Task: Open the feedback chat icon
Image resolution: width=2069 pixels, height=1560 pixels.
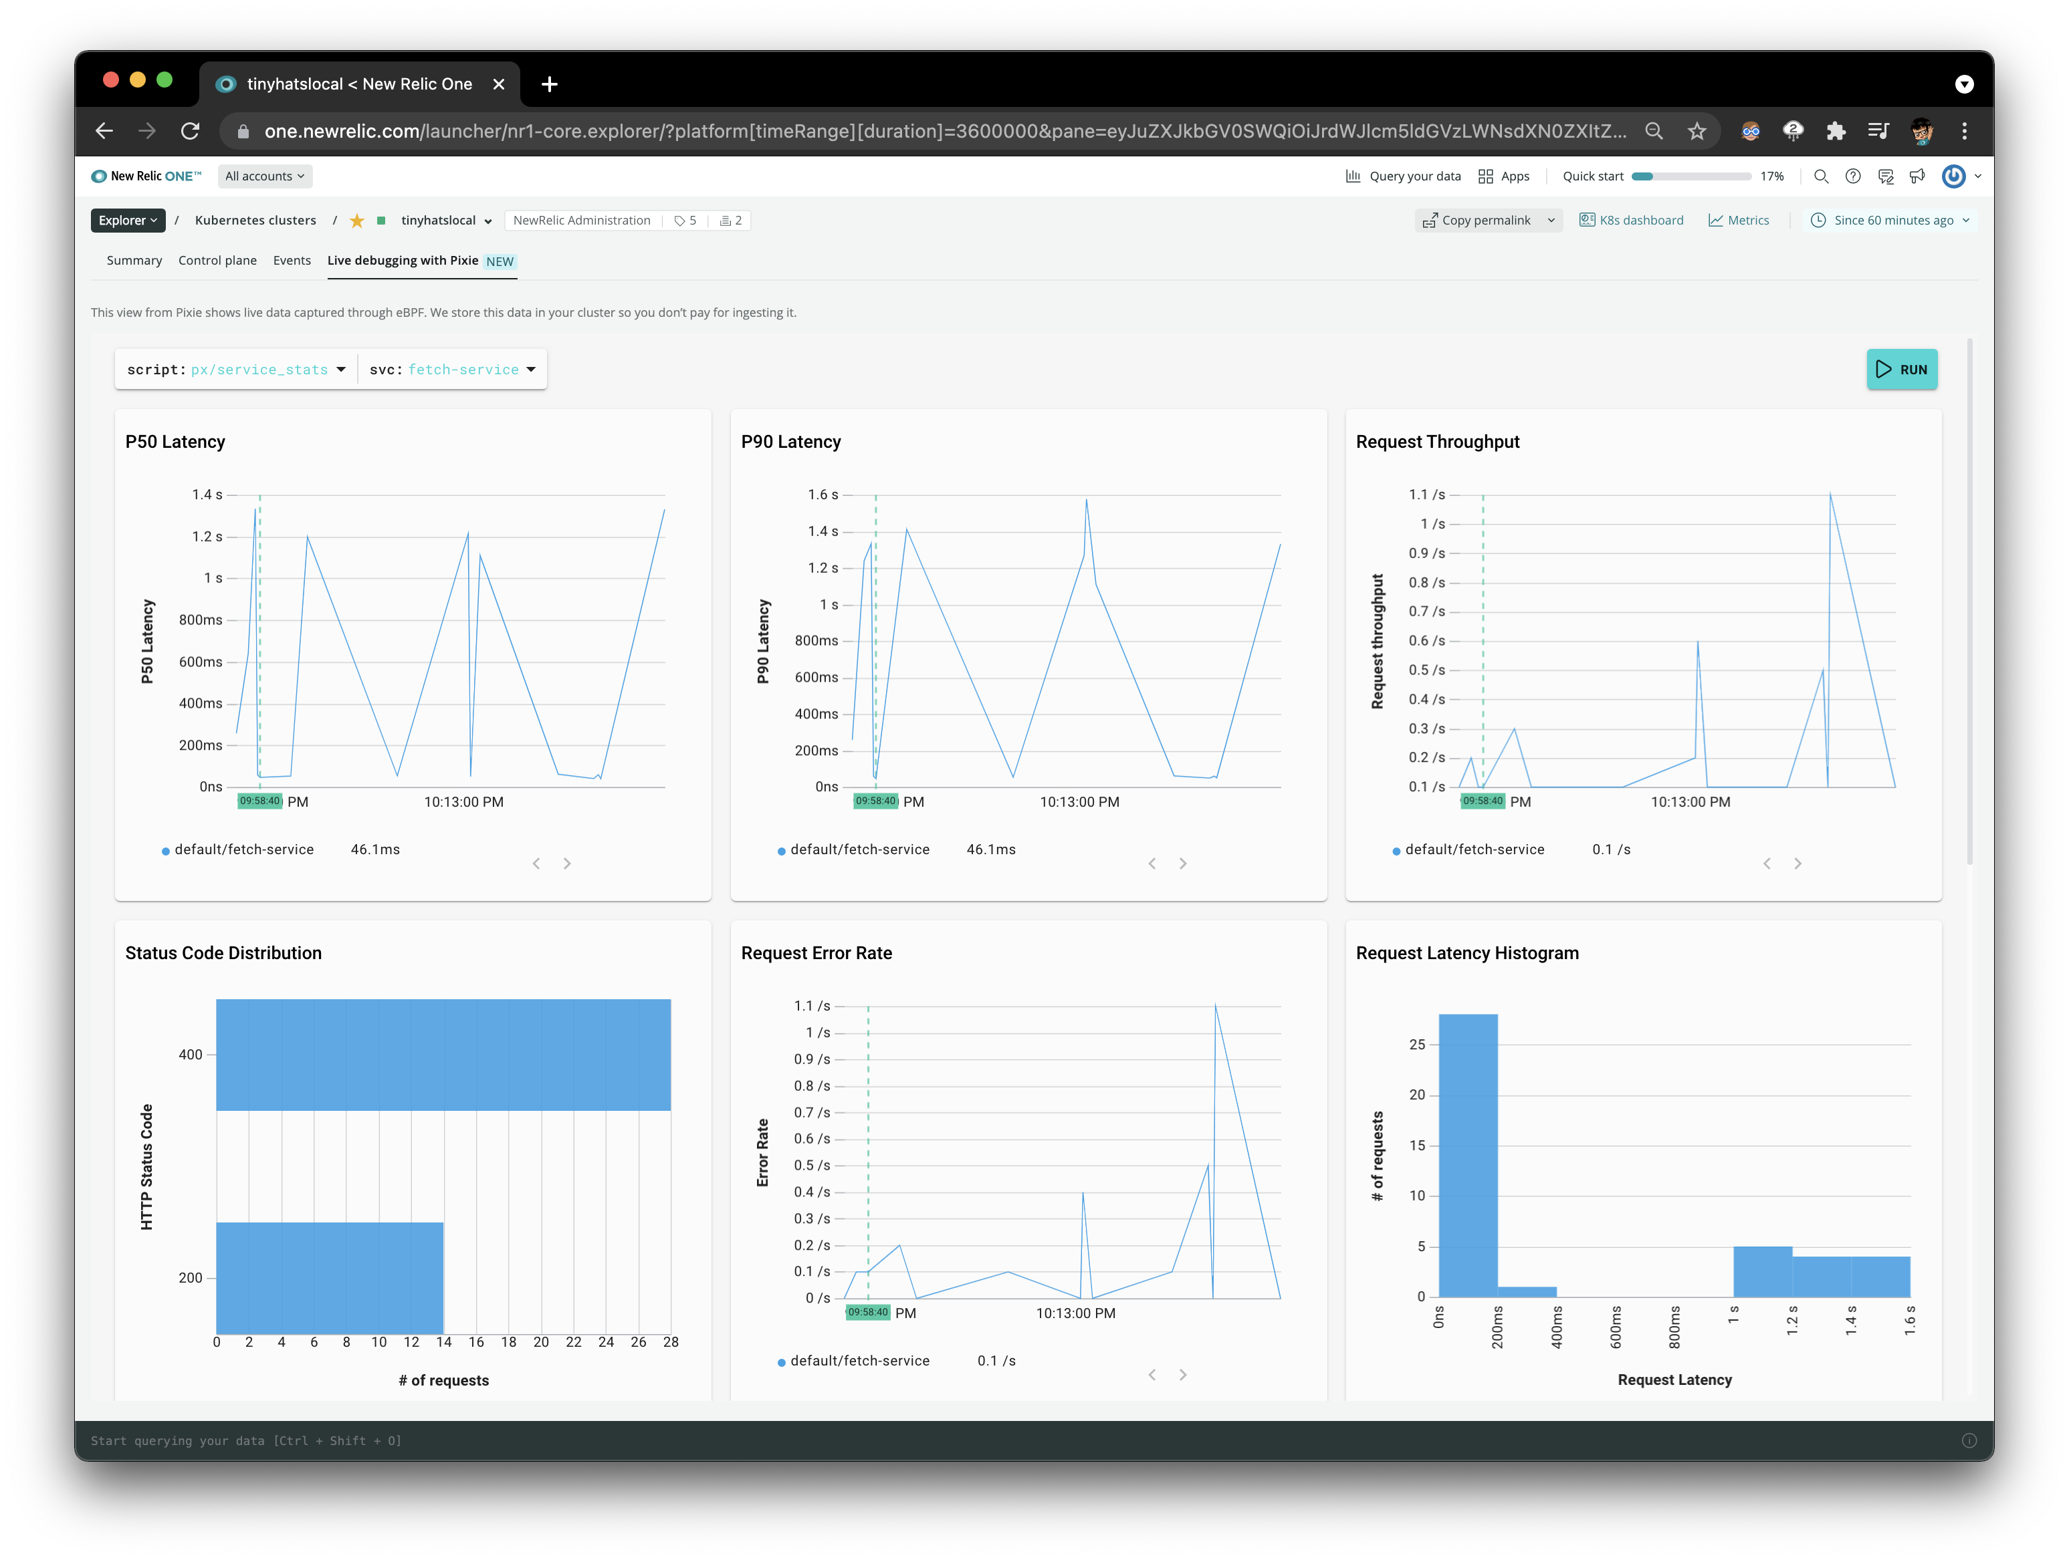Action: pos(1884,176)
